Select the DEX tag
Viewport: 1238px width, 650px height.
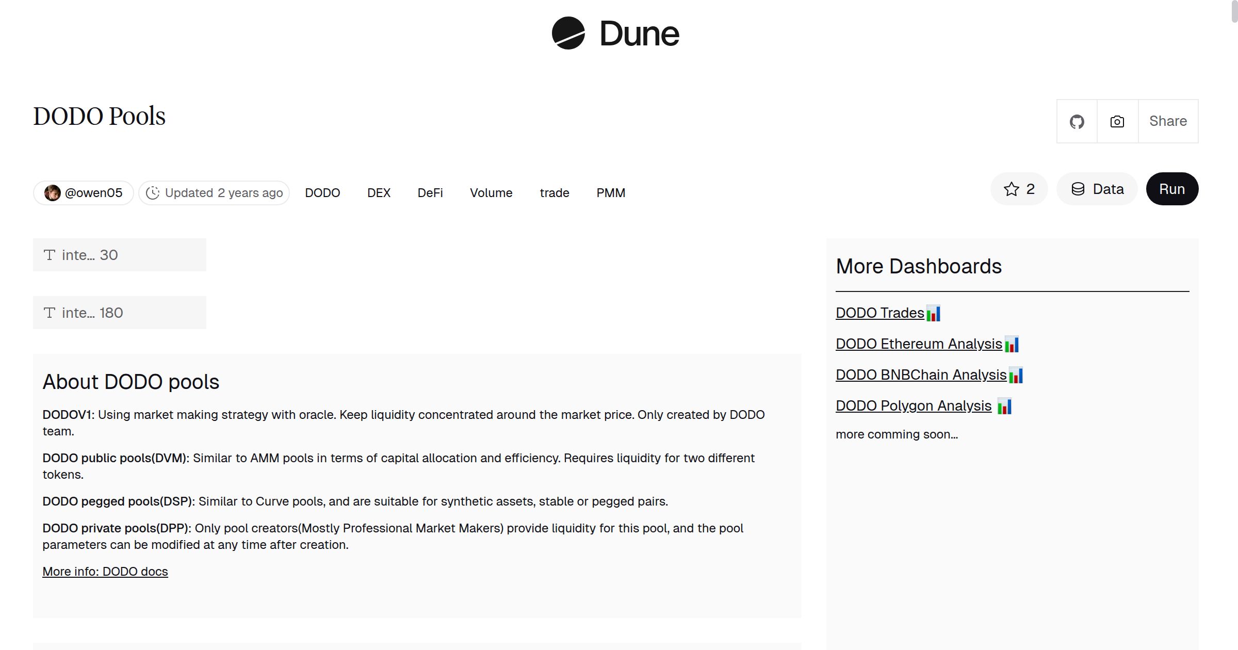tap(379, 193)
